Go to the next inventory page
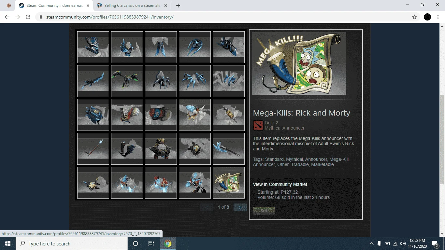Screen dimensions: 445x250 point(240,207)
